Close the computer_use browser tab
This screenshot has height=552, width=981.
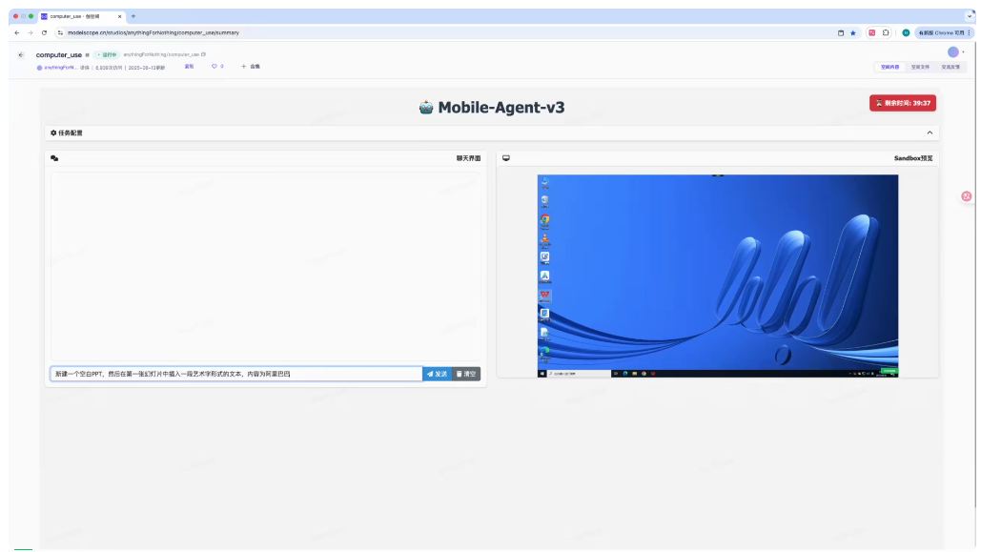tap(119, 16)
